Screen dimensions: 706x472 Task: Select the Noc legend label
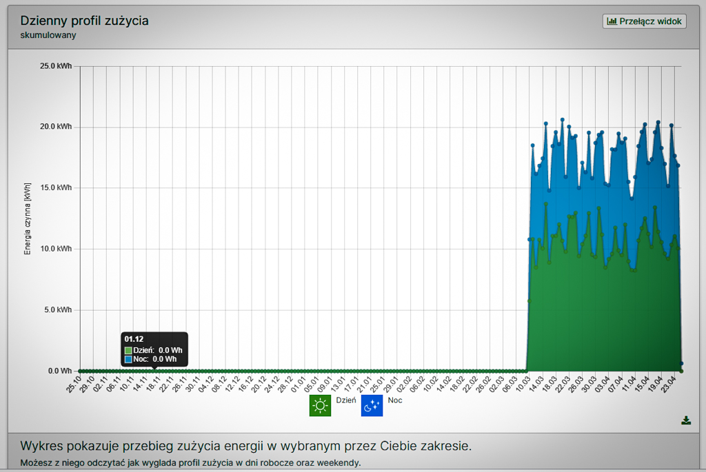pos(395,400)
